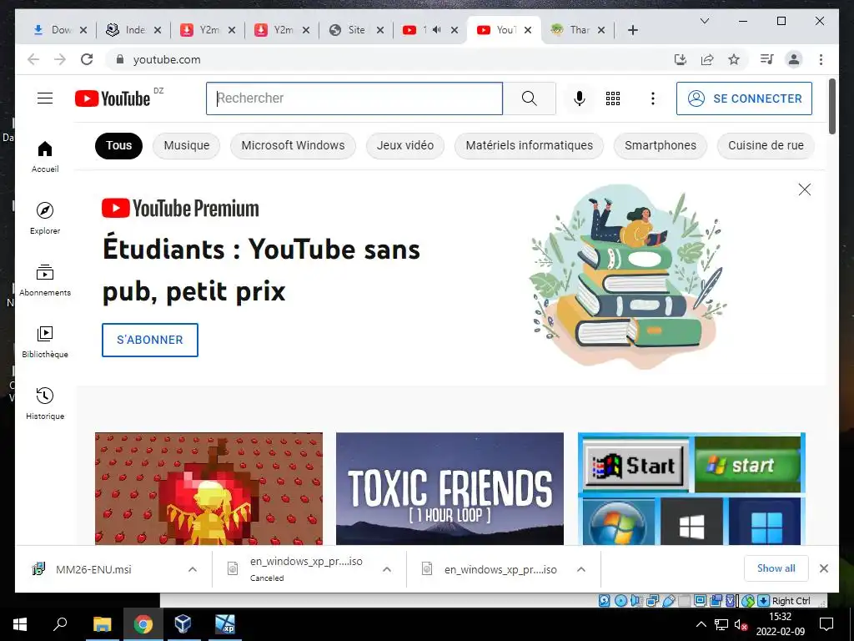Dismiss the YouTube Premium banner
This screenshot has height=641, width=854.
pyautogui.click(x=805, y=189)
